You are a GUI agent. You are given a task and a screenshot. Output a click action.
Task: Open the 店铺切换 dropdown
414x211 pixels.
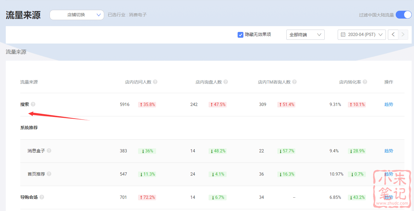click(77, 15)
